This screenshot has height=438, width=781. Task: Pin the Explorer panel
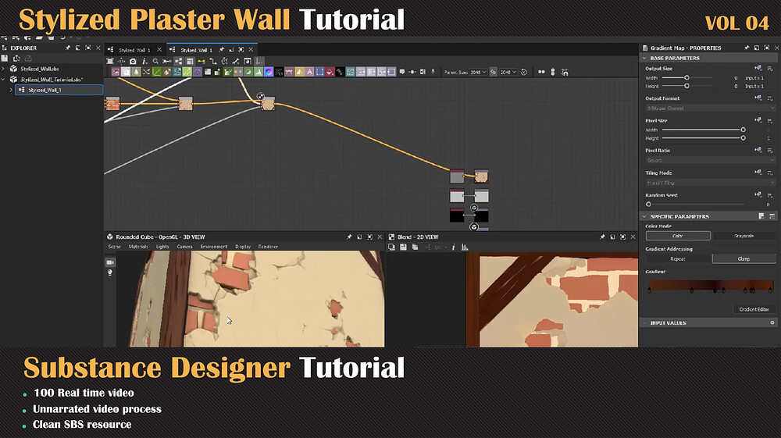[68, 48]
